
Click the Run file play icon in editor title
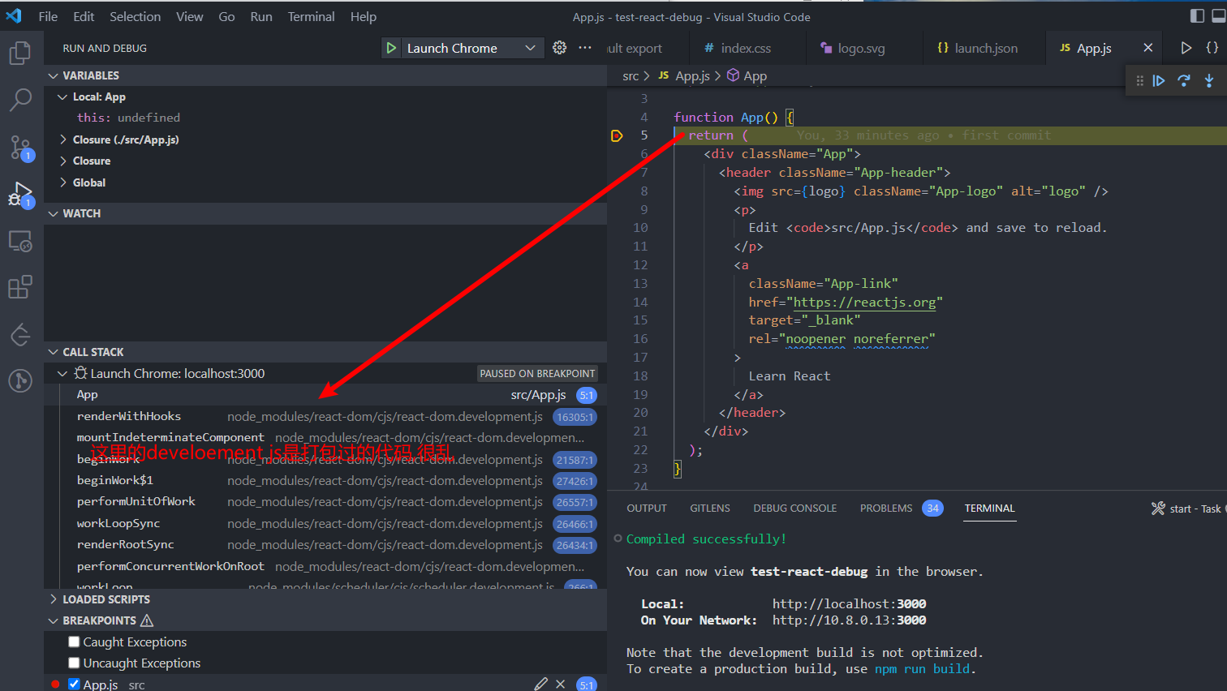pos(1186,48)
